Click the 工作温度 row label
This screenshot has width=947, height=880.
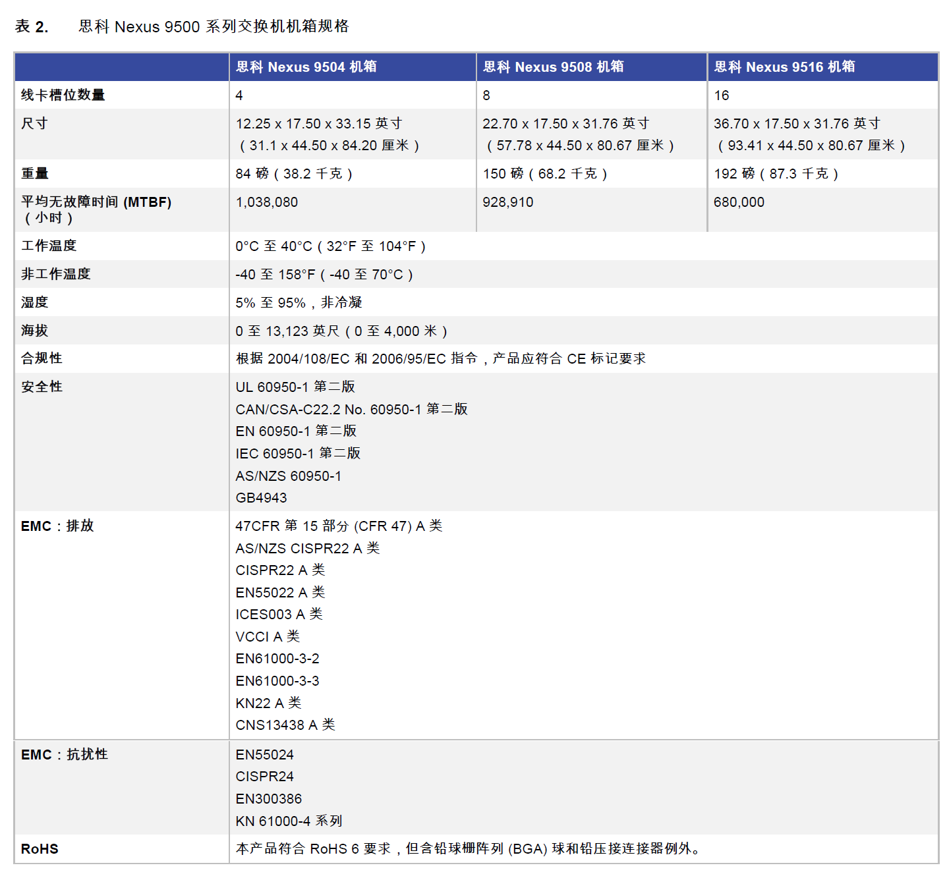[47, 245]
